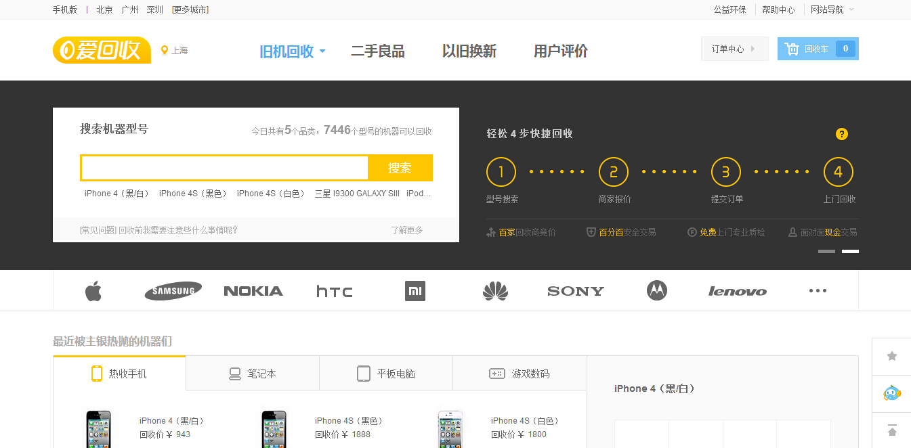This screenshot has width=911, height=448.
Task: Open the 常见问题 recycling tips link
Action: click(x=158, y=230)
